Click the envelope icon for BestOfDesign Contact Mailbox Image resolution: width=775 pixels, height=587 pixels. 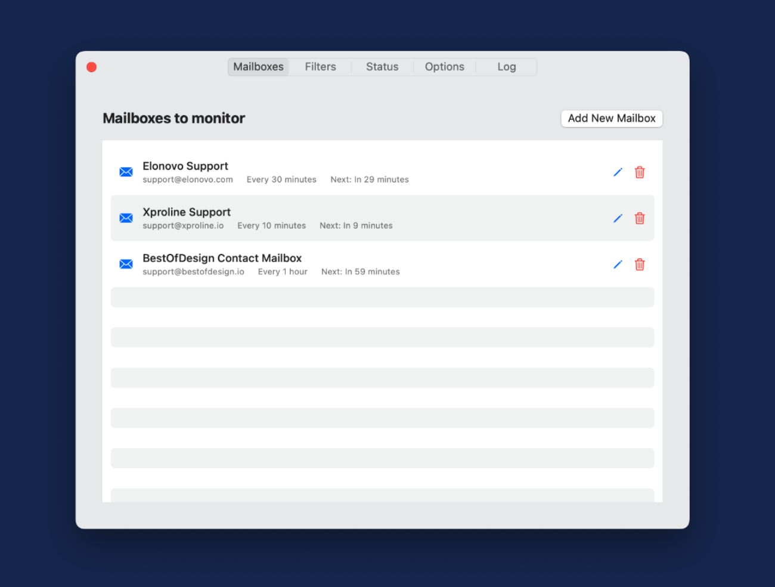tap(126, 264)
